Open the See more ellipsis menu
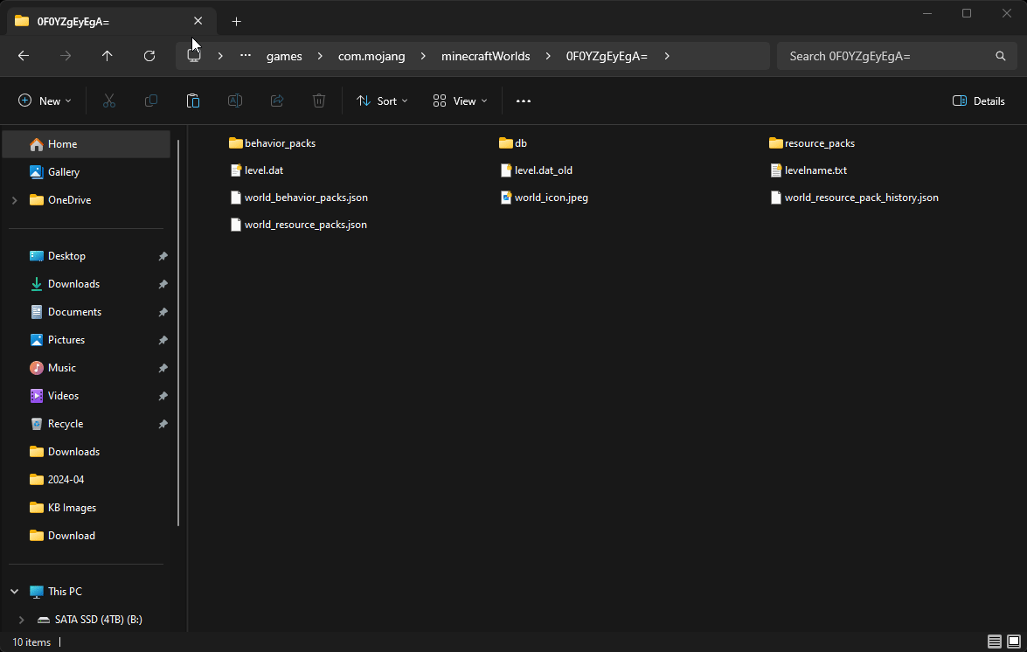Image resolution: width=1027 pixels, height=652 pixels. tap(524, 101)
